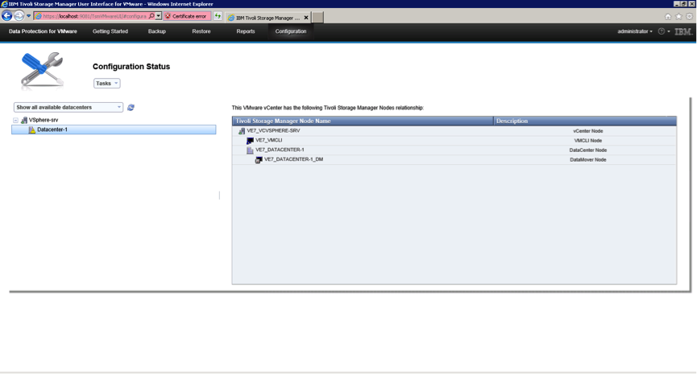Screen dimensions: 697x374
Task: Open the browser Tools gear icon
Action: click(690, 16)
